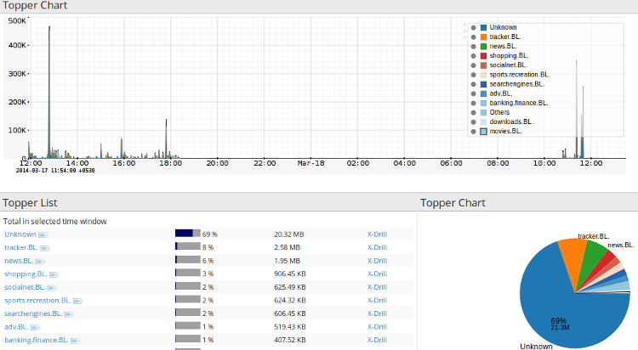638x350 pixels.
Task: Click X-Drill for the adv.BL. row
Action: tap(377, 326)
